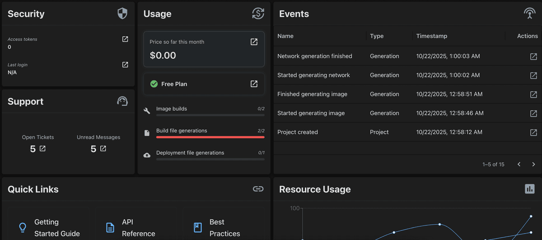Sort events by Type column header

(x=377, y=36)
